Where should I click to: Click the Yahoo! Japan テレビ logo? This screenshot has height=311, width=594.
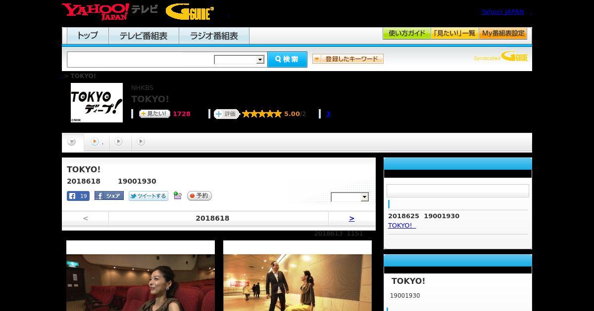[x=110, y=11]
